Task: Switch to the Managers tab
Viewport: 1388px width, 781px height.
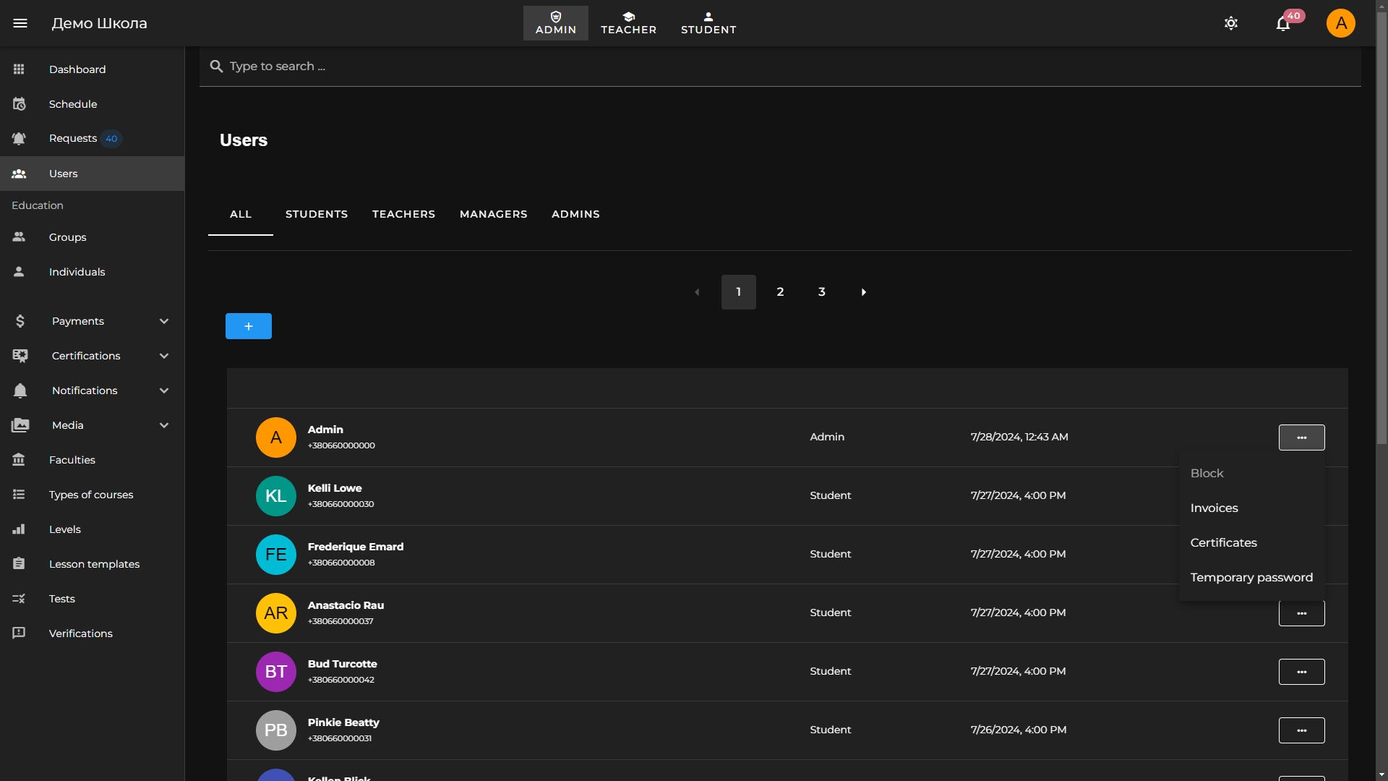Action: [x=494, y=214]
